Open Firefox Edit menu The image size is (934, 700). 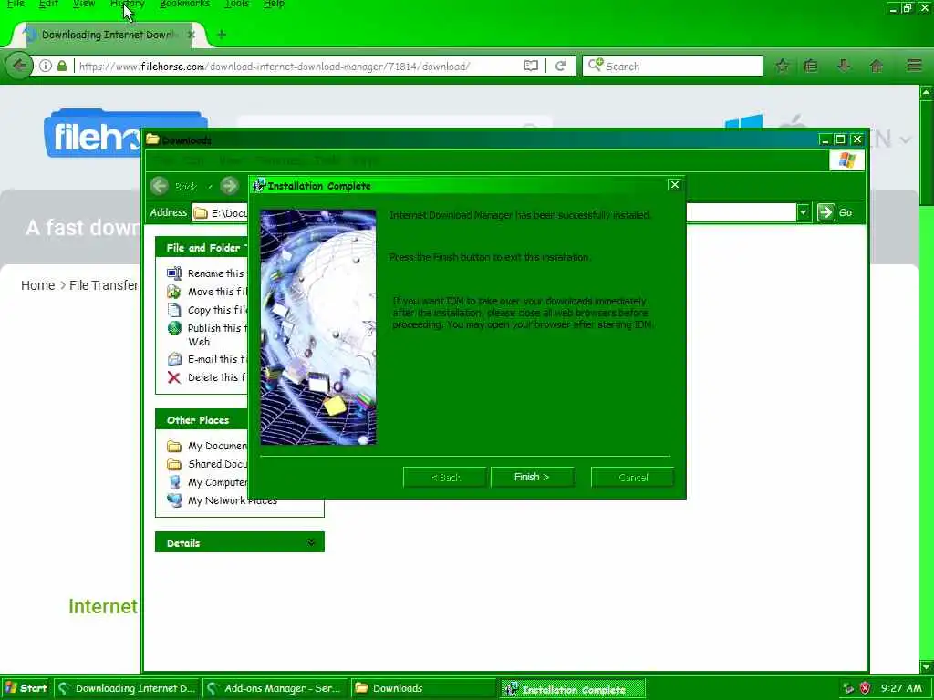(48, 5)
